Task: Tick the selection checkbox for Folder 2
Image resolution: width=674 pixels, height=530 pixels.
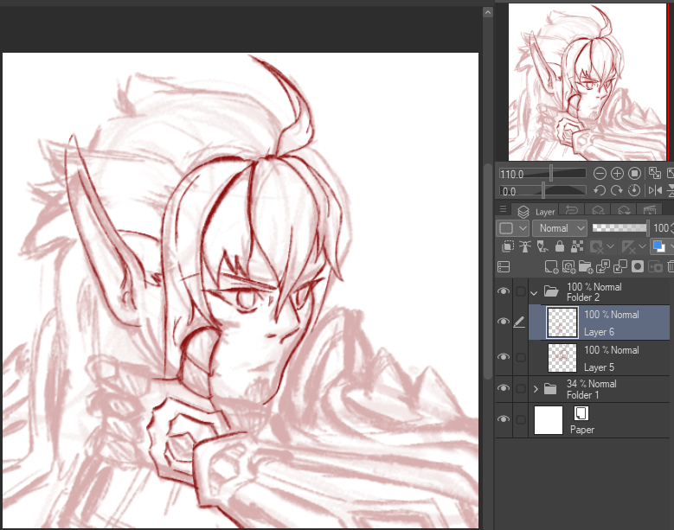Action: 521,291
